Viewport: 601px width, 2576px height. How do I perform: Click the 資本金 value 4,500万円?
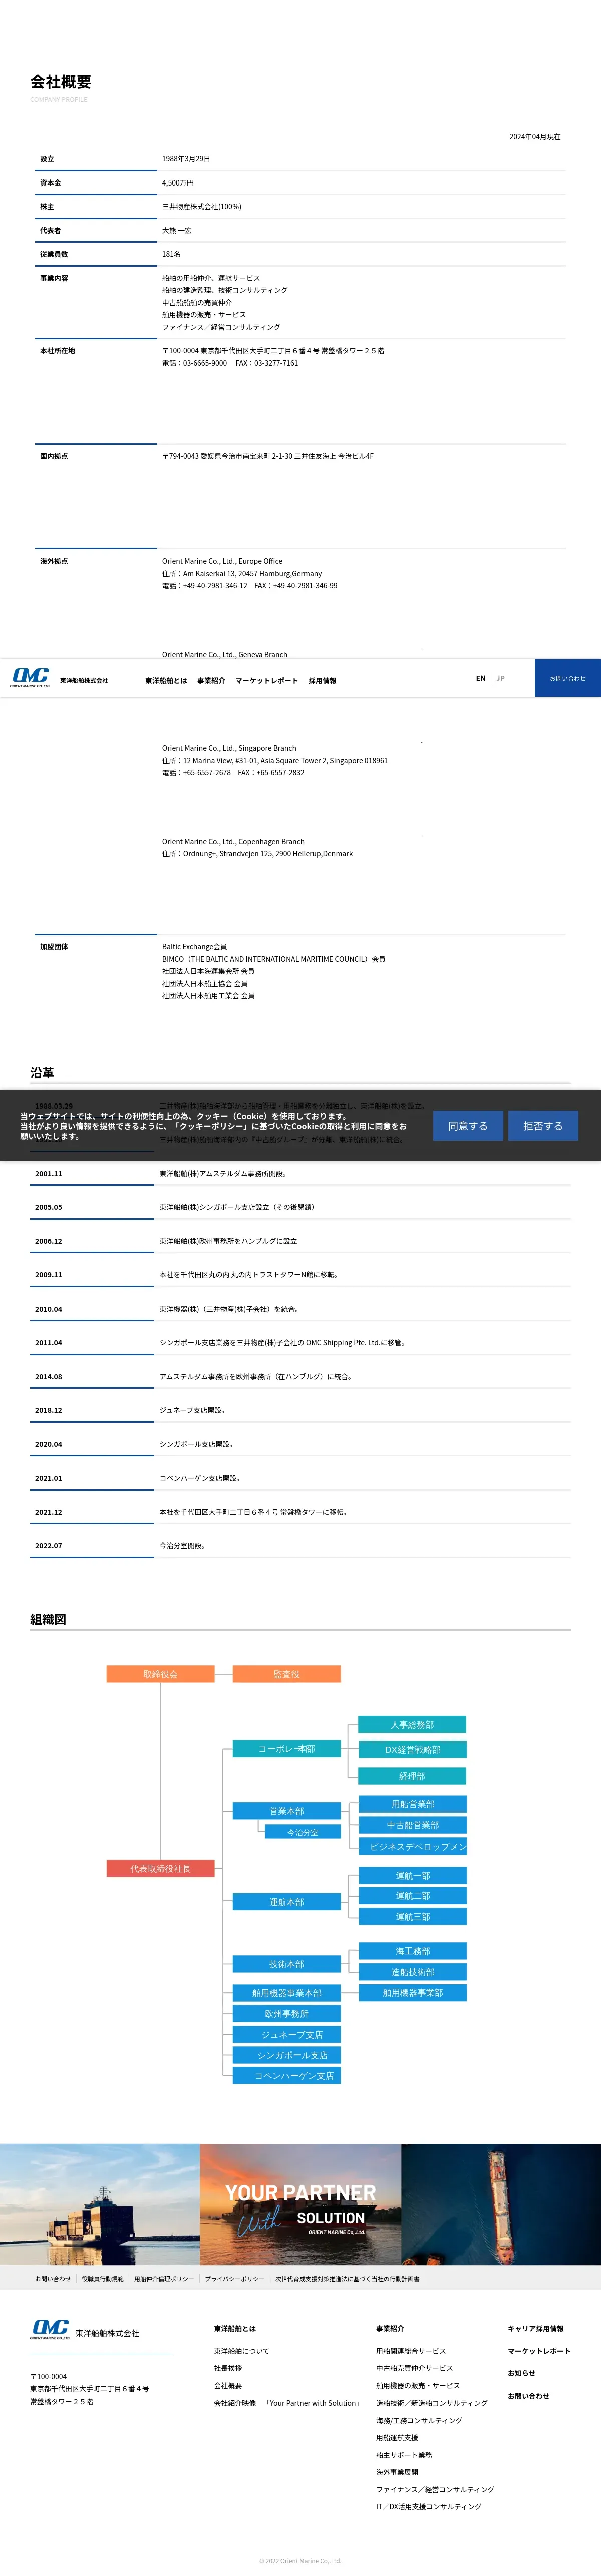[179, 183]
